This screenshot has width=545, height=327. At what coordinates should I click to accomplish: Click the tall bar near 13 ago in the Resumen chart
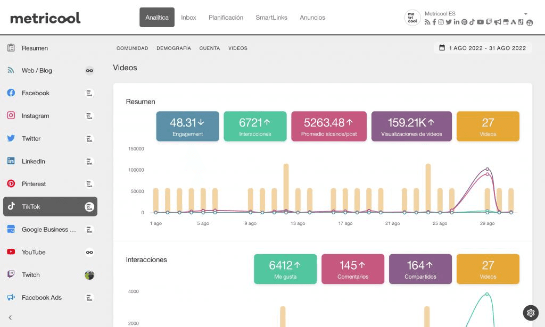(x=286, y=188)
